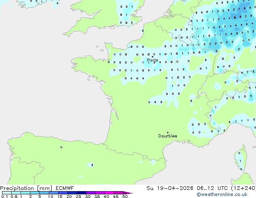Open the weatheronline.co.uk copyright link

tap(222, 194)
